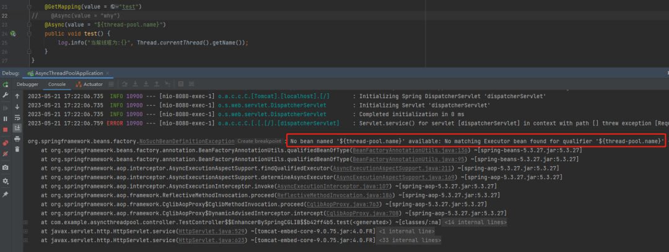Toggle soft-wrap in console
Screen dimensions: 669x252
click(17, 117)
